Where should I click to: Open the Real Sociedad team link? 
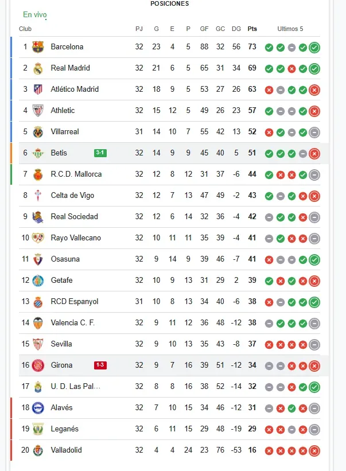click(74, 217)
